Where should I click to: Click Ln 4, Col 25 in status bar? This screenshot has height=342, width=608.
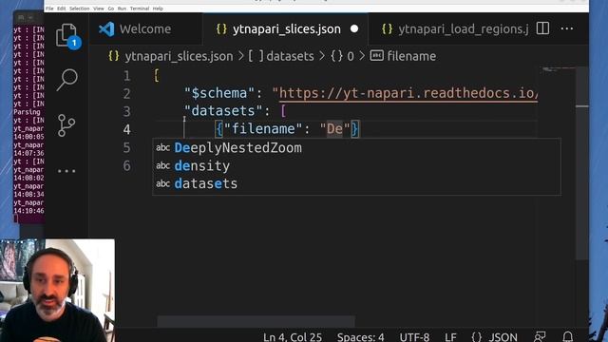(x=293, y=336)
